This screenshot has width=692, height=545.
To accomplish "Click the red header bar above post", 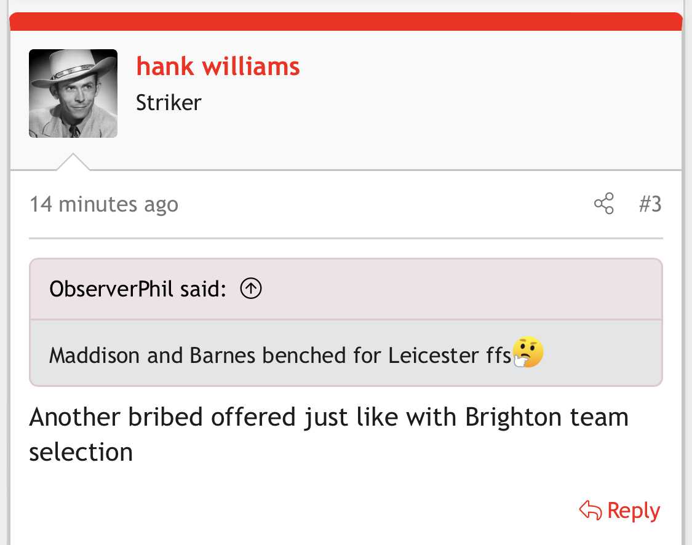I will click(x=346, y=22).
